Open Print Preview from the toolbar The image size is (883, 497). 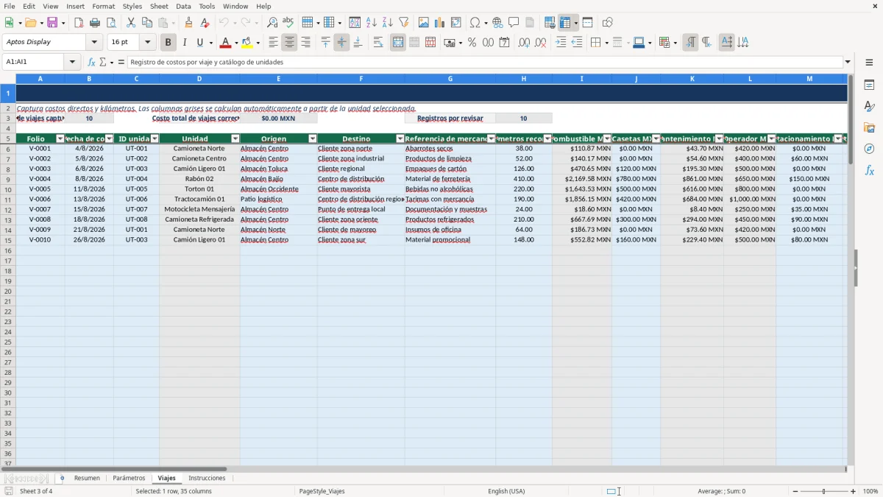[x=111, y=23]
